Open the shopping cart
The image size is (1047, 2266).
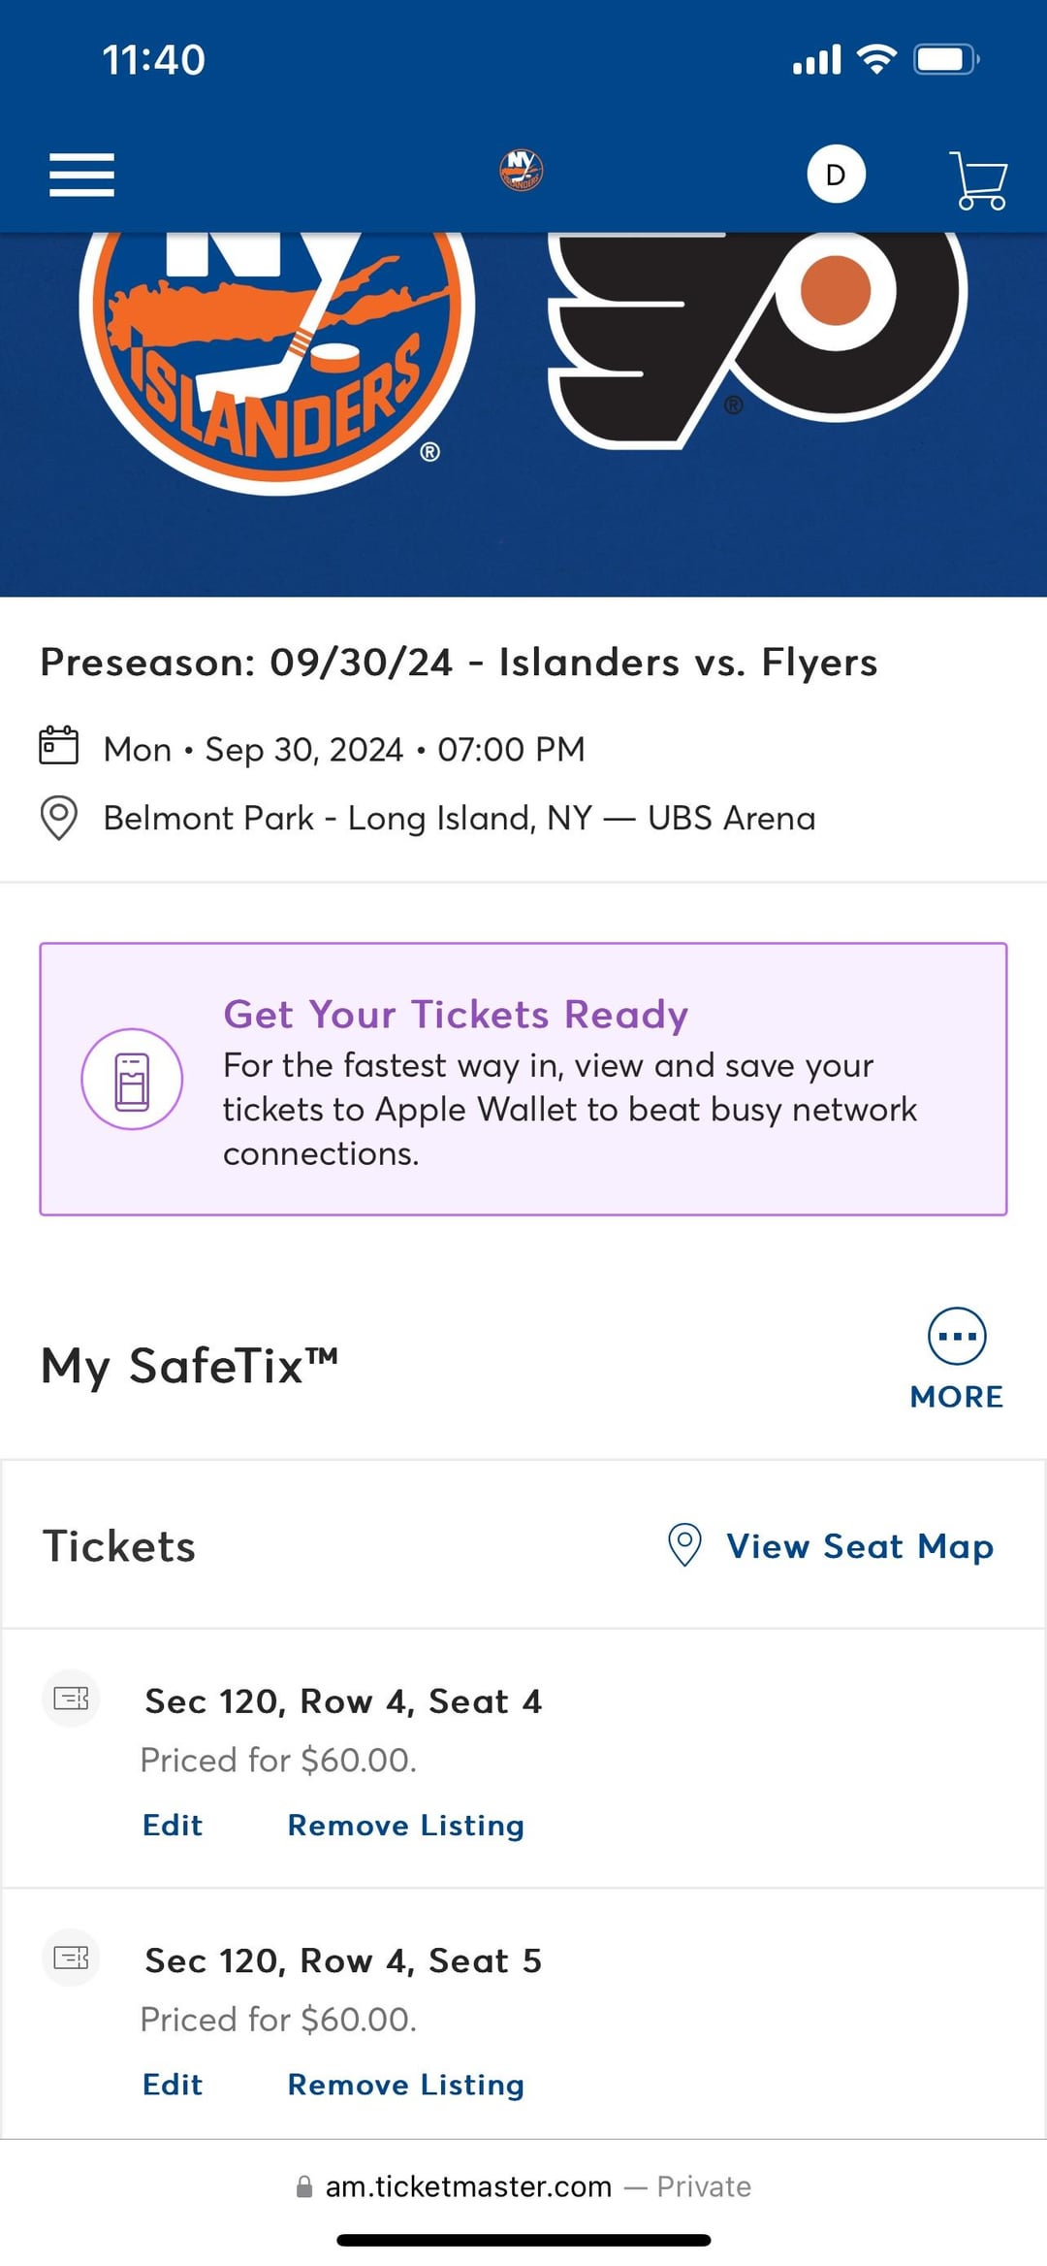[978, 179]
